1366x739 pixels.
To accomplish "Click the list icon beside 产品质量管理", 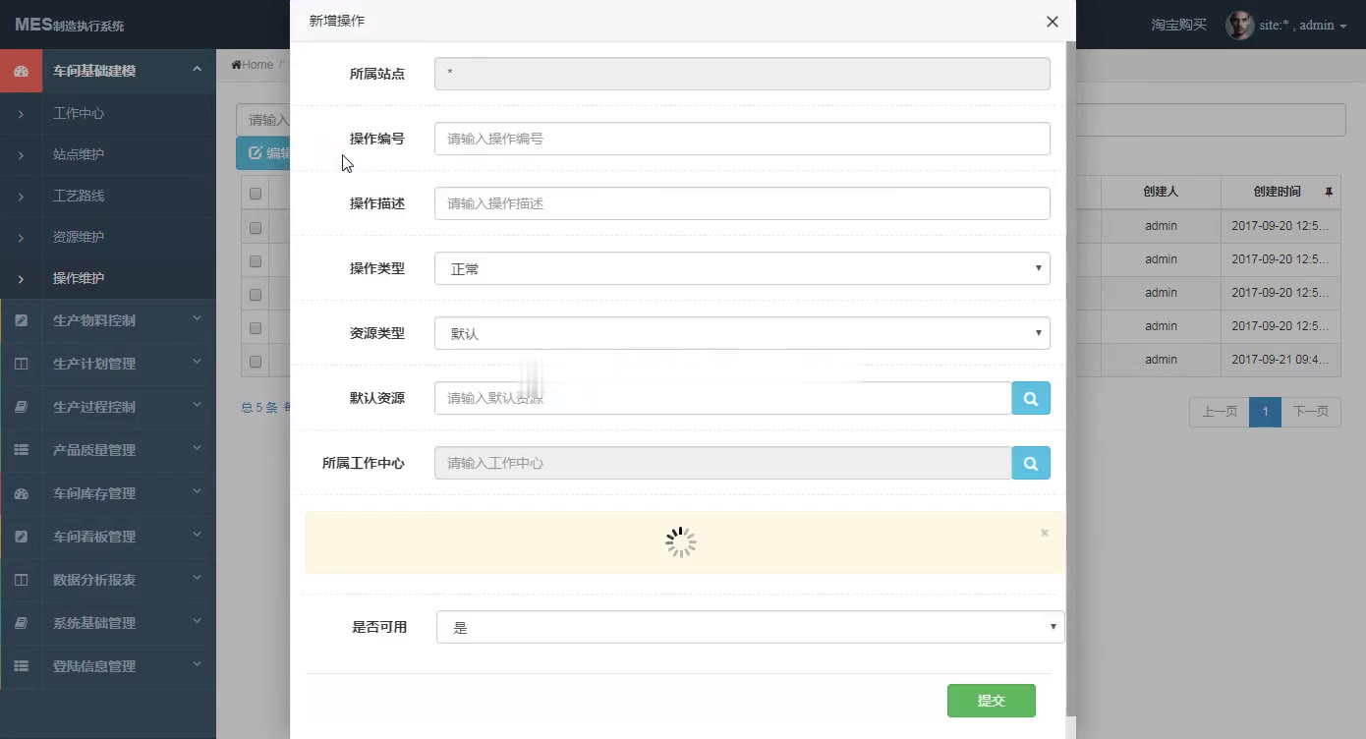I will 21,450.
